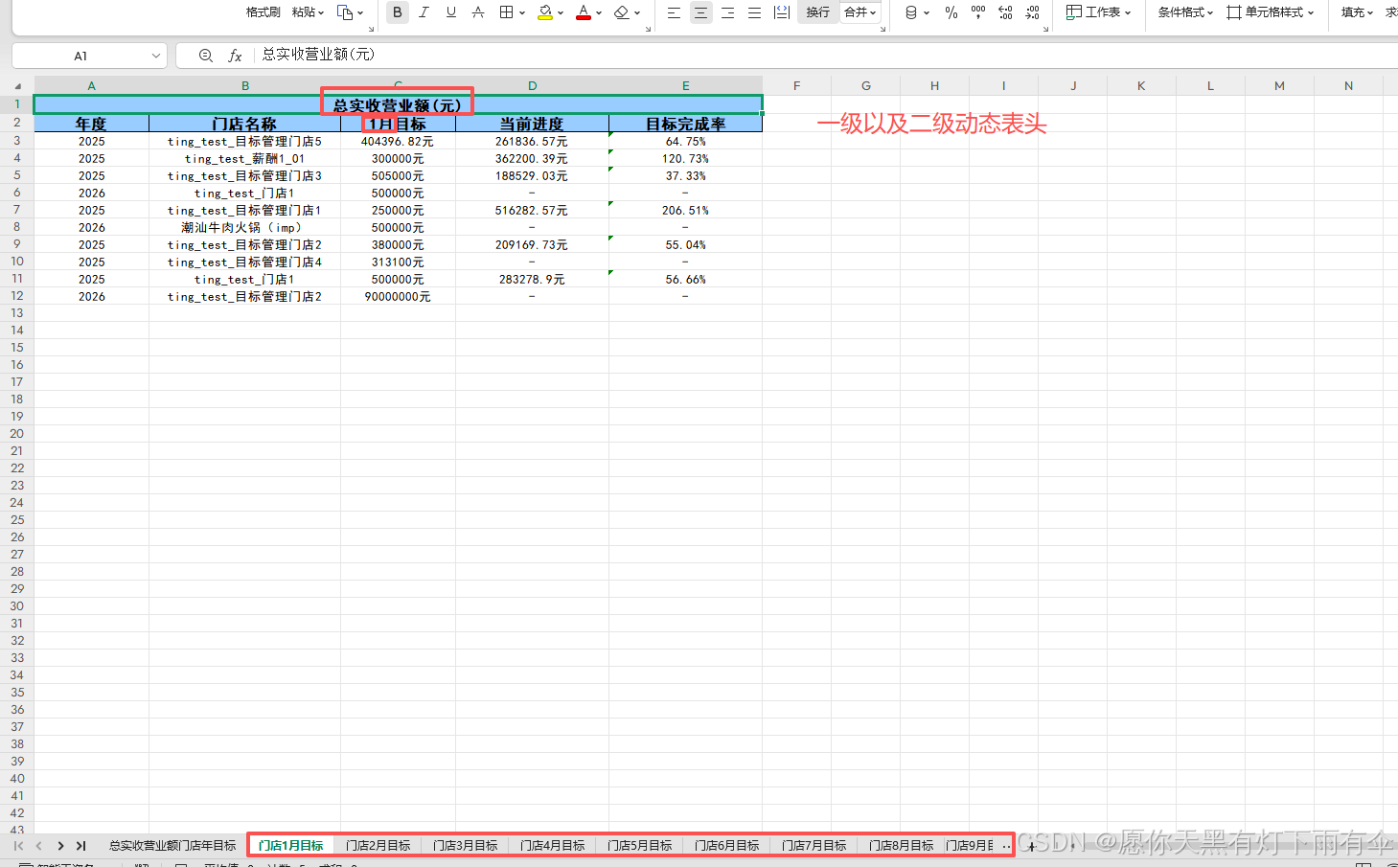Click the distributed alignment icon
This screenshot has height=867, width=1398.
click(x=782, y=12)
